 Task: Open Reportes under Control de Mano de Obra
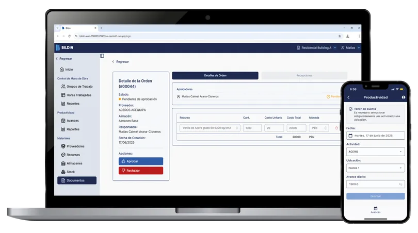70,104
